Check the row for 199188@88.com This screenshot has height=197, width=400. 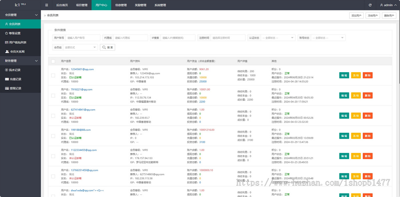(53, 136)
